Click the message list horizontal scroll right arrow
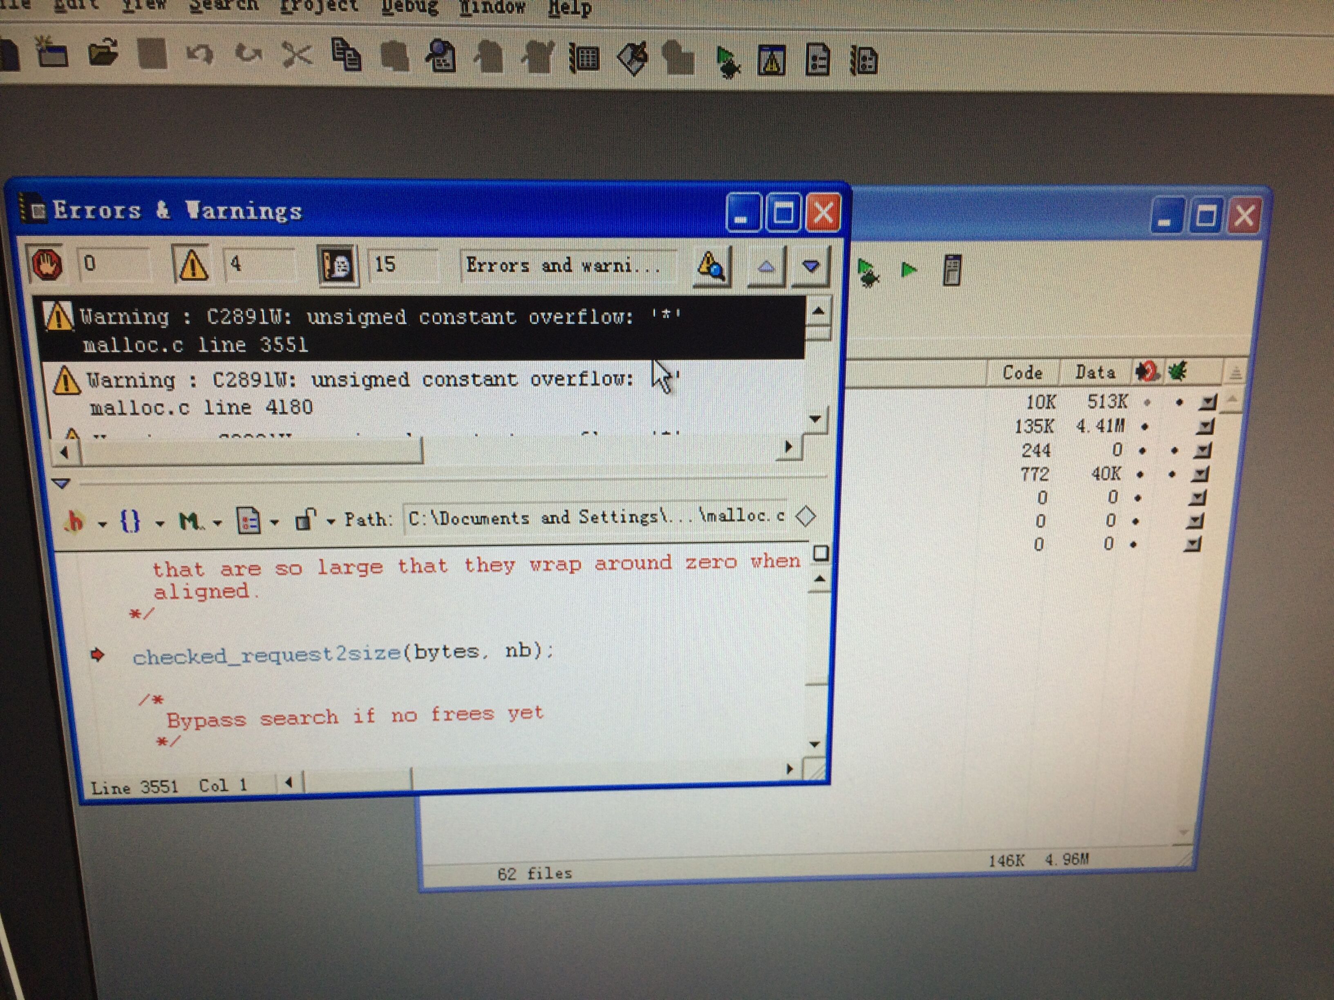 click(788, 446)
